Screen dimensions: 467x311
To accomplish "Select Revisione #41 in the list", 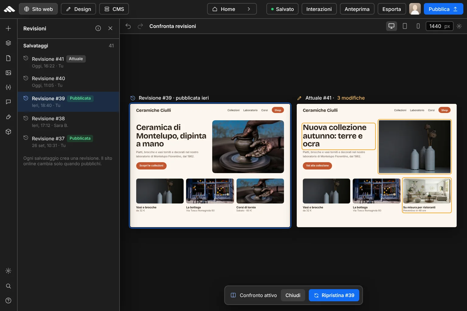I will pyautogui.click(x=68, y=62).
